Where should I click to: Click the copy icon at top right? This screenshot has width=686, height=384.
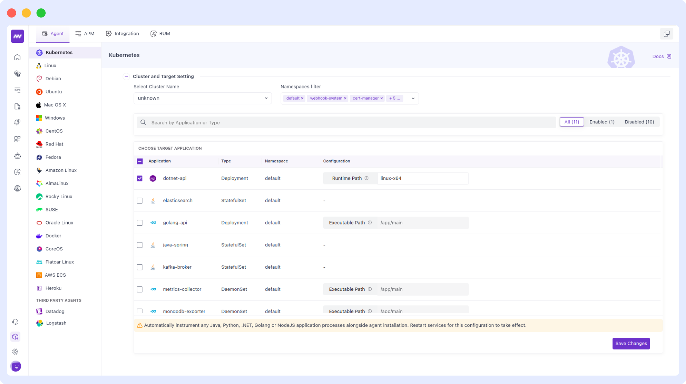[666, 34]
